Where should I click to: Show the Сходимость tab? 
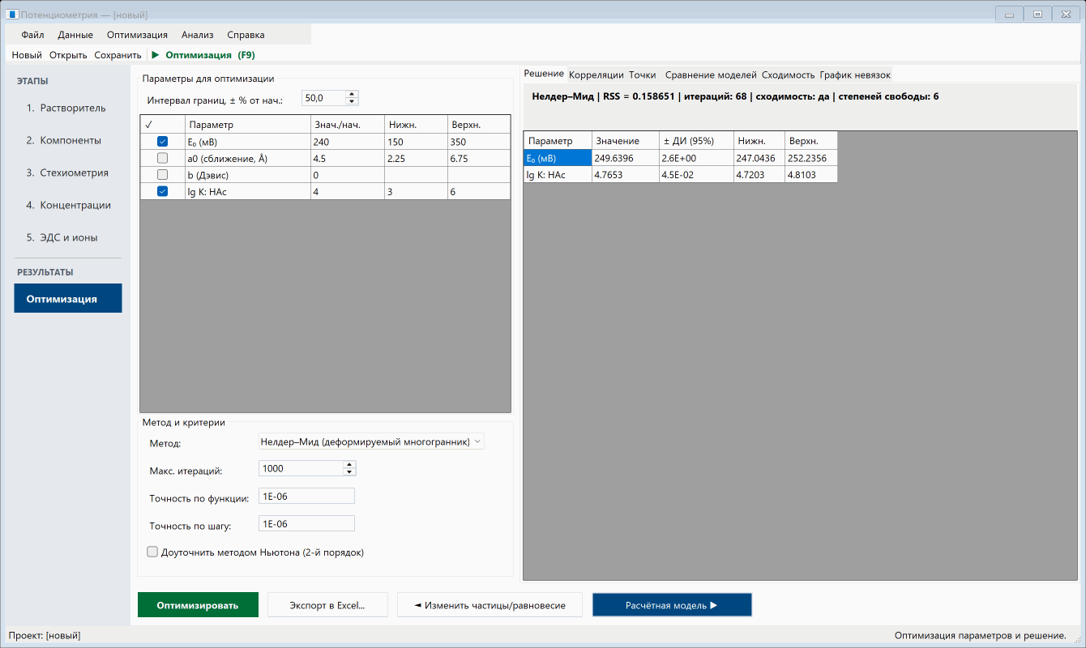click(x=789, y=75)
